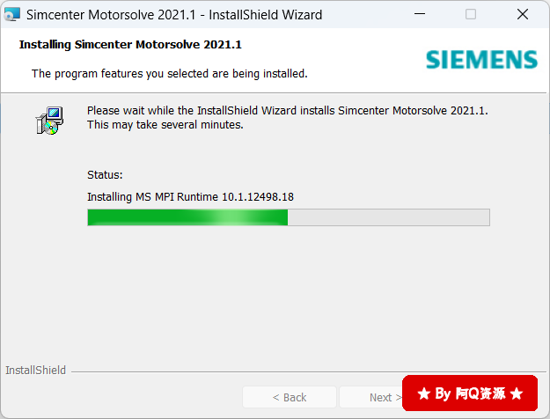Click the window title text in title bar
Image resolution: width=550 pixels, height=419 pixels.
pyautogui.click(x=174, y=15)
